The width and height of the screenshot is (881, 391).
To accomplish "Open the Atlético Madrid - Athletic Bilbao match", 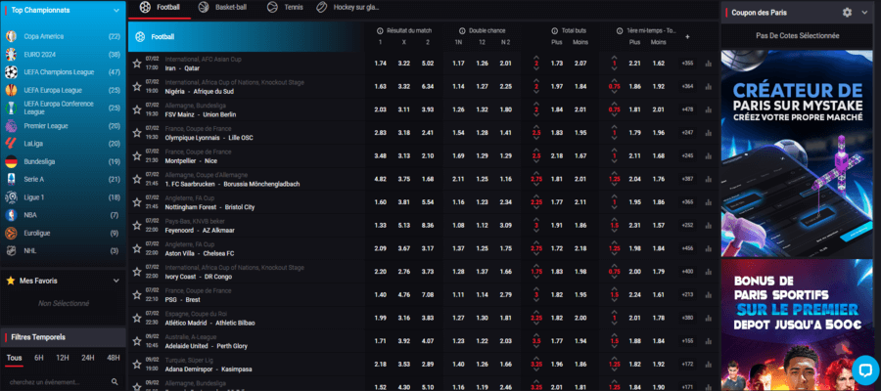I will coord(209,324).
